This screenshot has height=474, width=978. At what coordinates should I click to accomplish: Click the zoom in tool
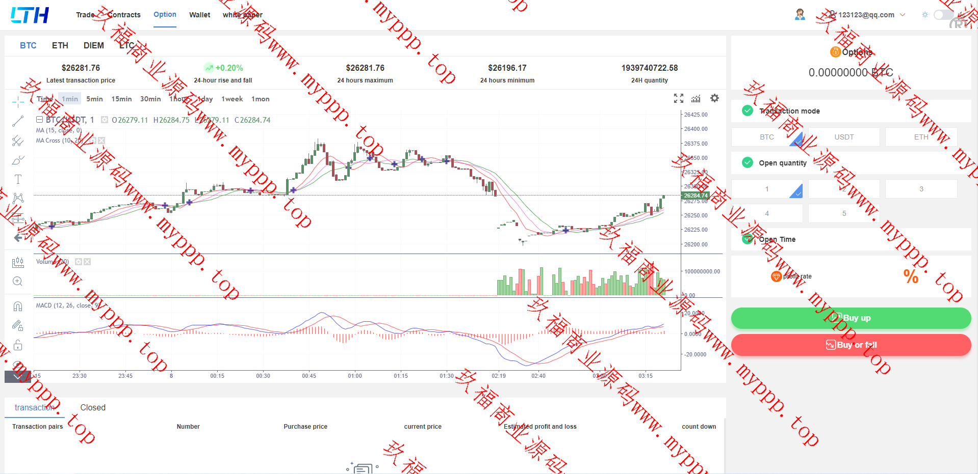(x=18, y=282)
